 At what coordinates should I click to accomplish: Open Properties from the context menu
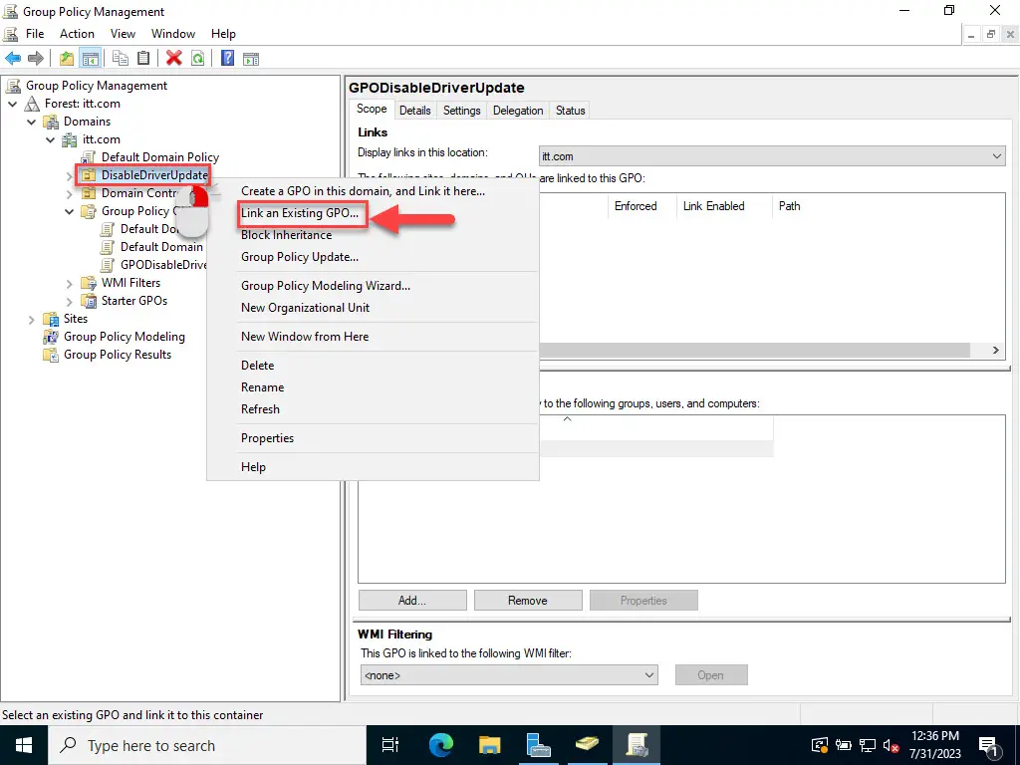tap(267, 438)
